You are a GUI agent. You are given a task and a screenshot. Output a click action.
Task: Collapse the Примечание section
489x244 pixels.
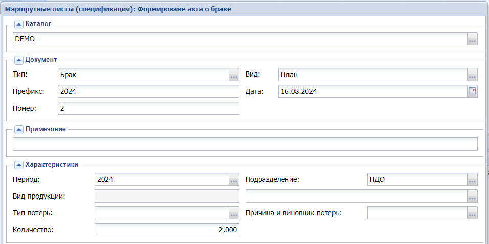click(19, 129)
